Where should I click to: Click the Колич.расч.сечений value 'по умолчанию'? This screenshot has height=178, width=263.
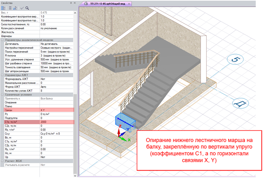pos(56,28)
